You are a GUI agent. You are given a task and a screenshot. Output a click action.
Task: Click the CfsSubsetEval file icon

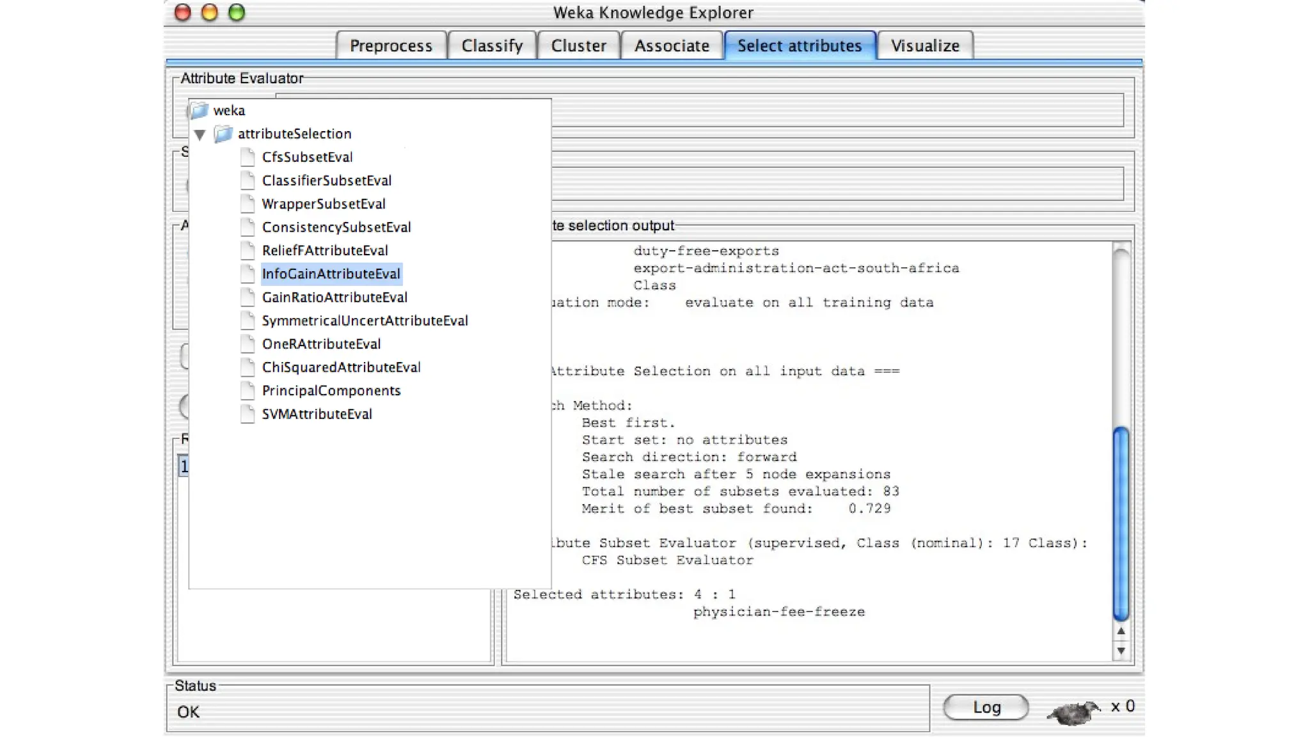(x=248, y=157)
